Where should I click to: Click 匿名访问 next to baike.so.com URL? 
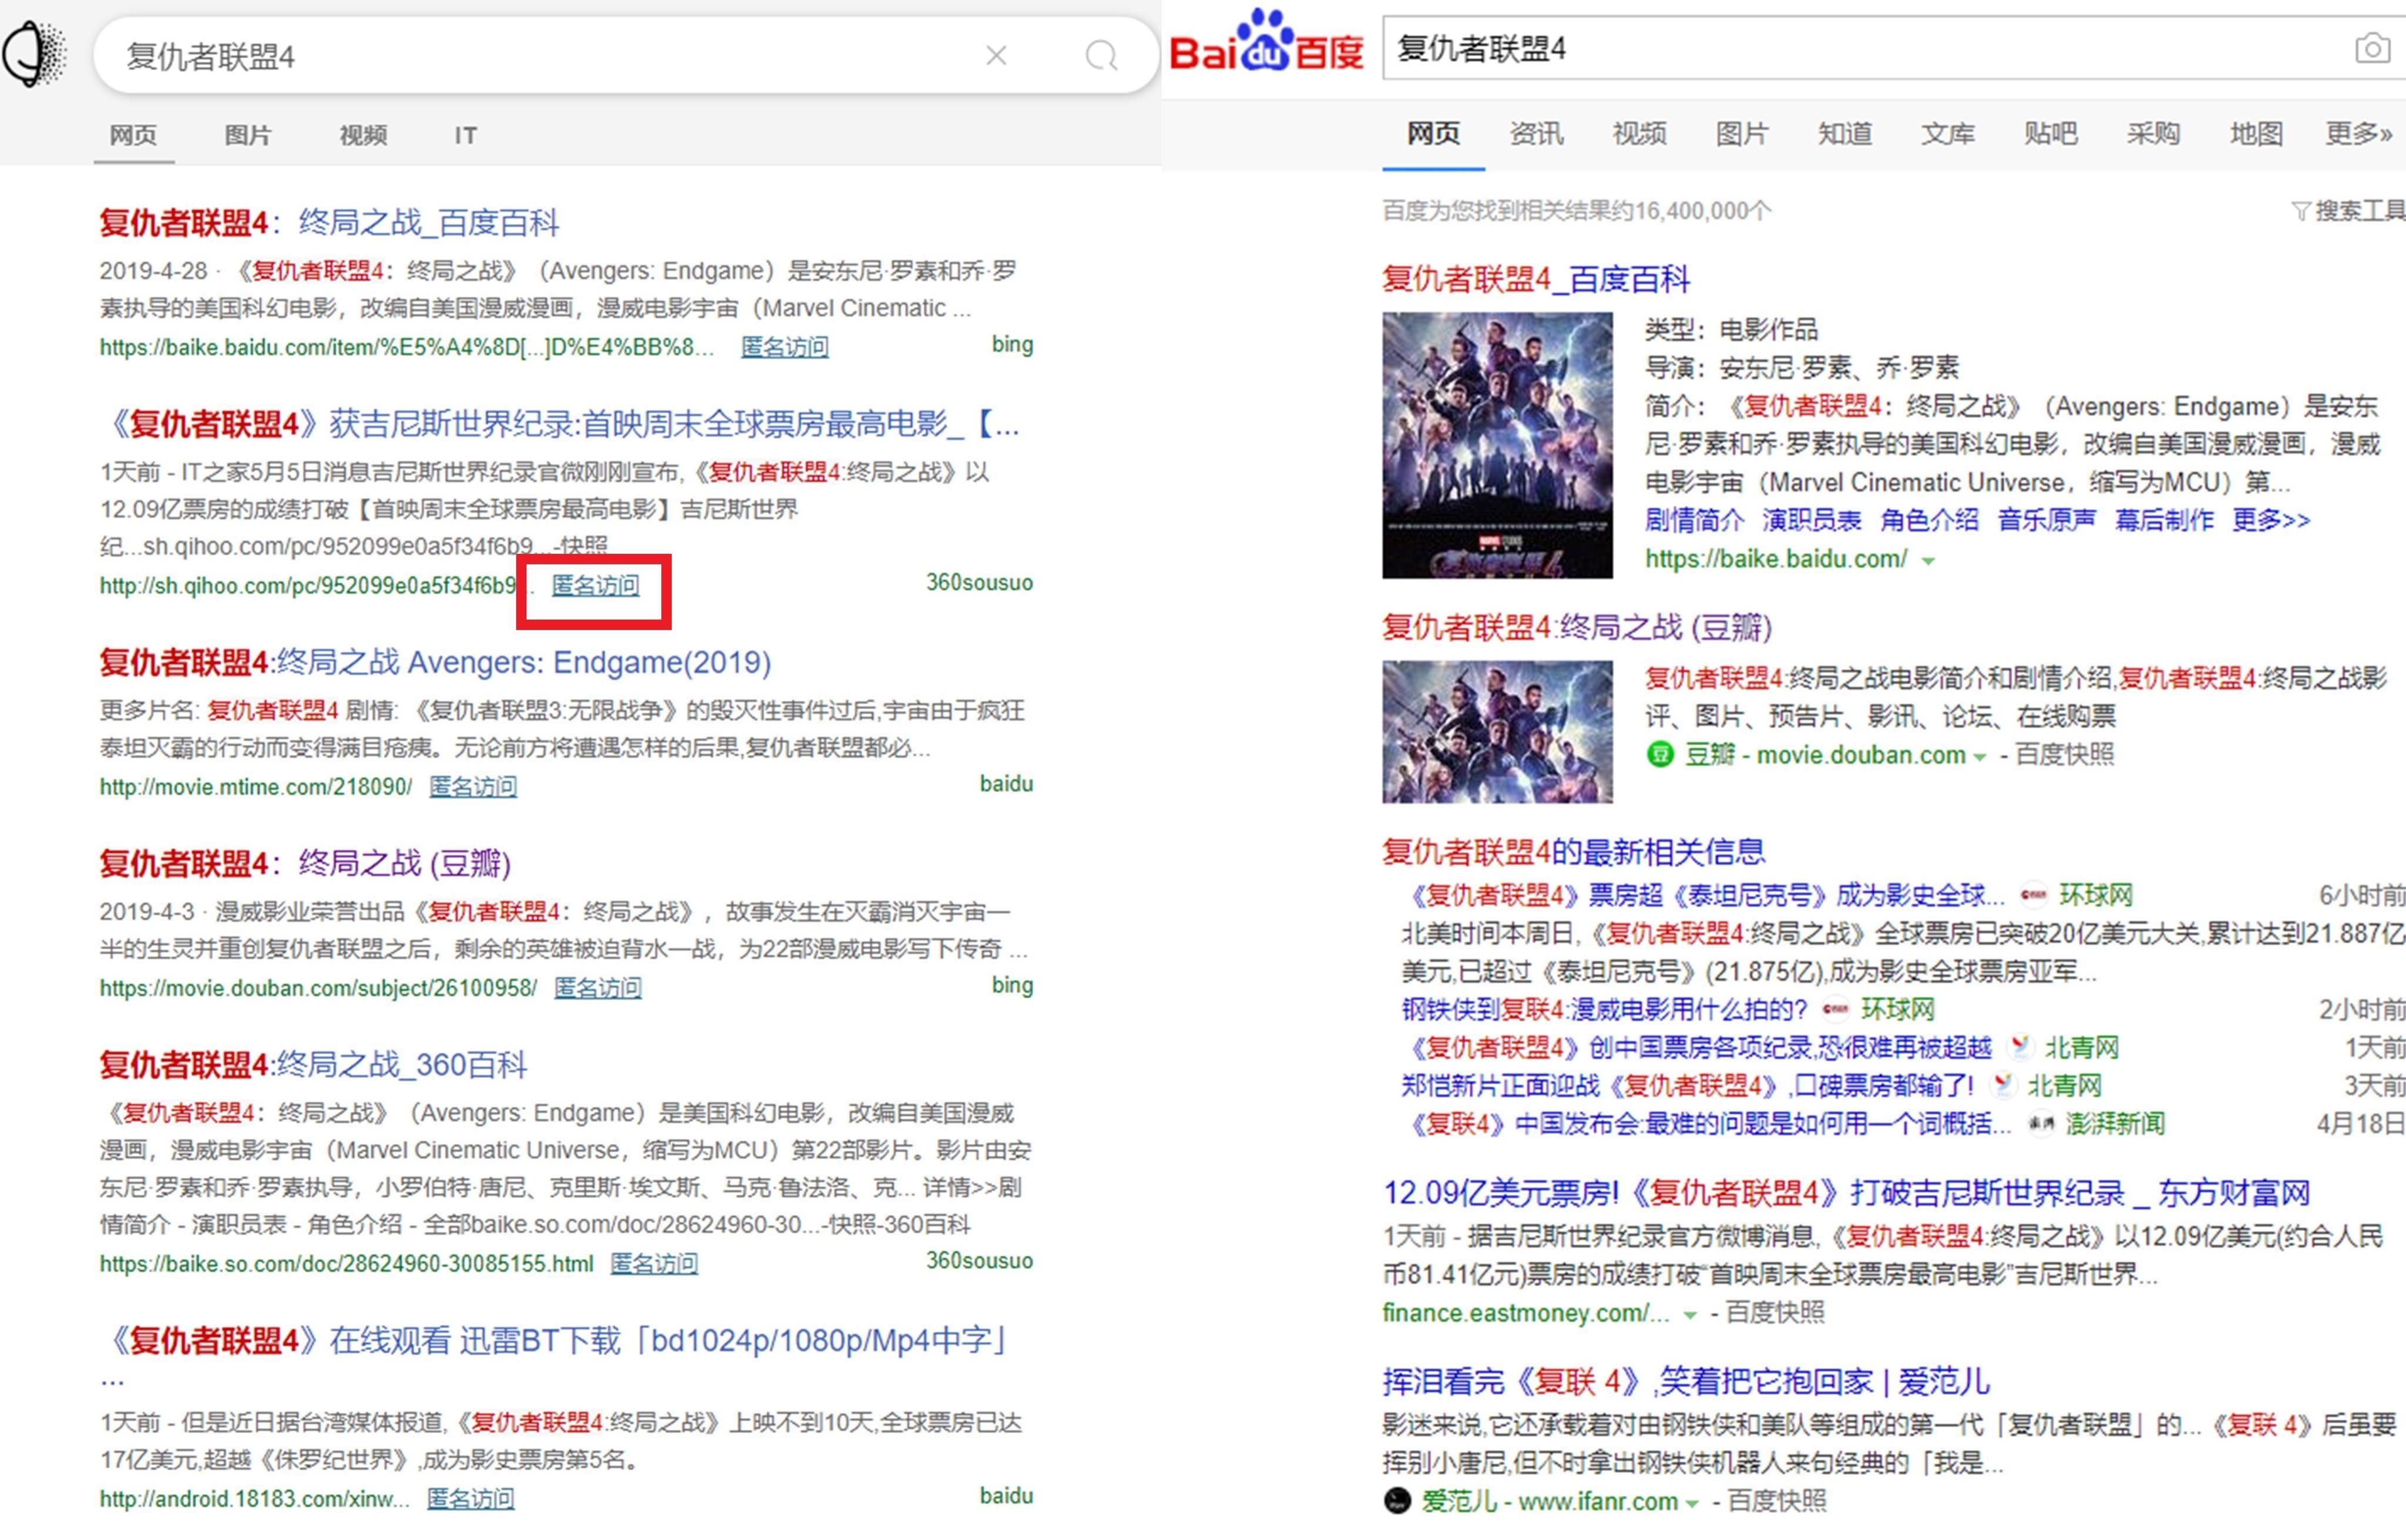(654, 1264)
